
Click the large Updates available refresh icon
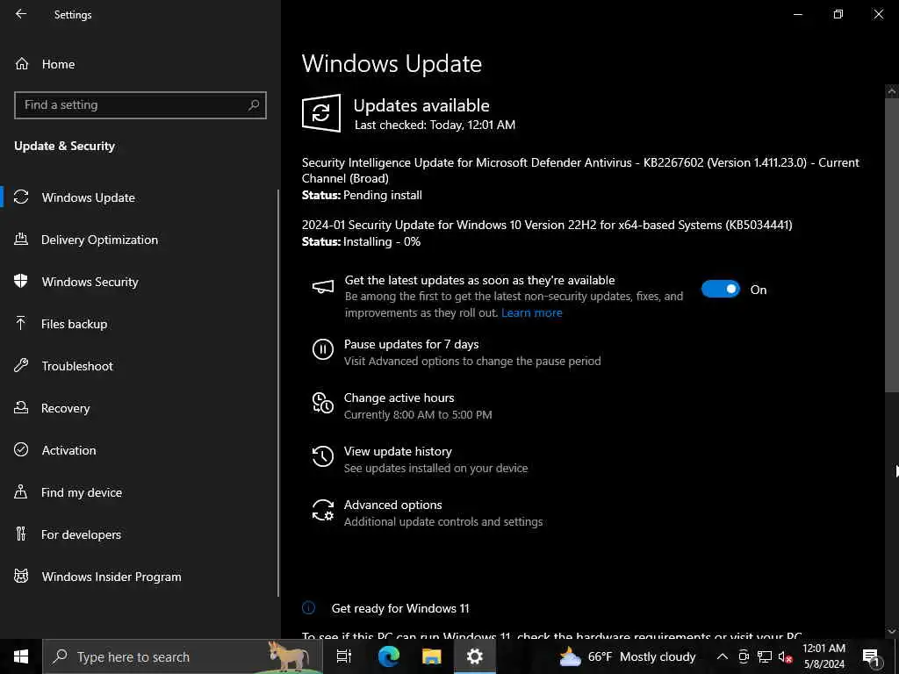[321, 113]
